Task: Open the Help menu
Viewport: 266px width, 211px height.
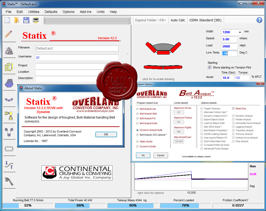Action: pyautogui.click(x=113, y=12)
